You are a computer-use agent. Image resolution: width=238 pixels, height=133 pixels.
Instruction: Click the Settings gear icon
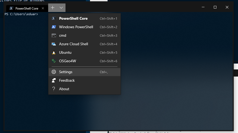pyautogui.click(x=54, y=72)
